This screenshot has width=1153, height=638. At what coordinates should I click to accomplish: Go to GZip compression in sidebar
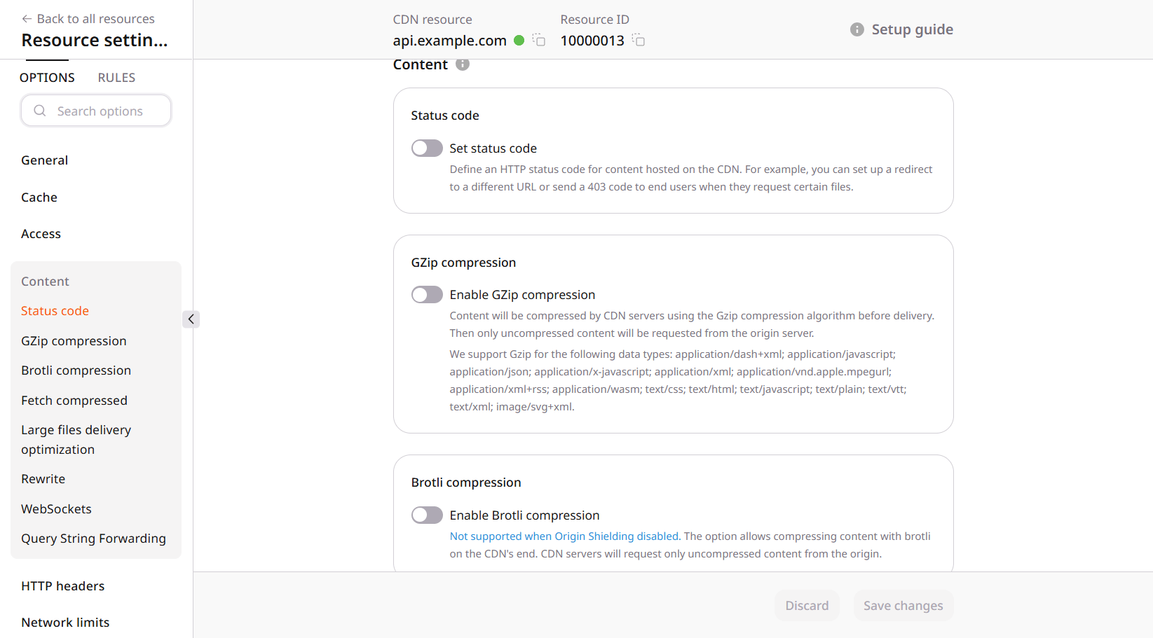coord(74,341)
